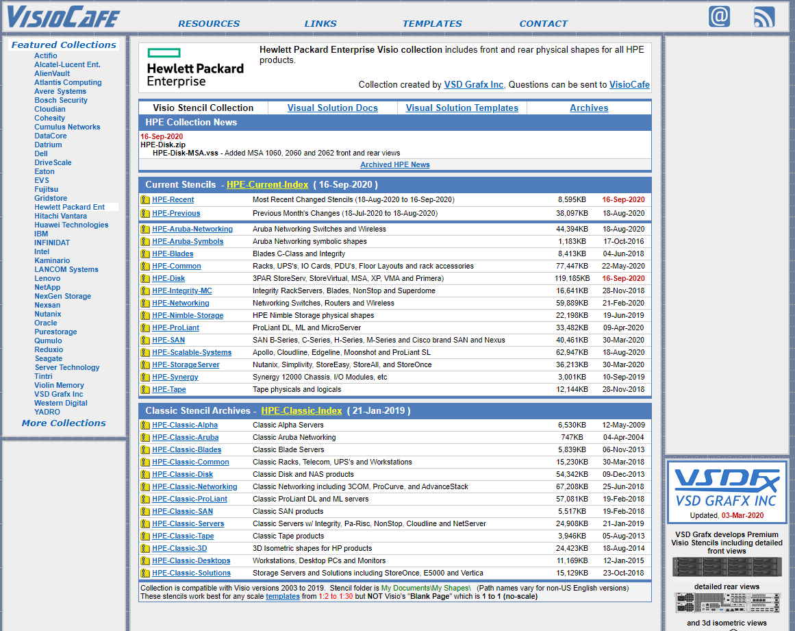Open the CONTACT menu
The width and height of the screenshot is (795, 631).
544,23
